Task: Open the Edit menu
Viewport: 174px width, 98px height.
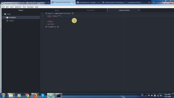Action: click(x=7, y=7)
